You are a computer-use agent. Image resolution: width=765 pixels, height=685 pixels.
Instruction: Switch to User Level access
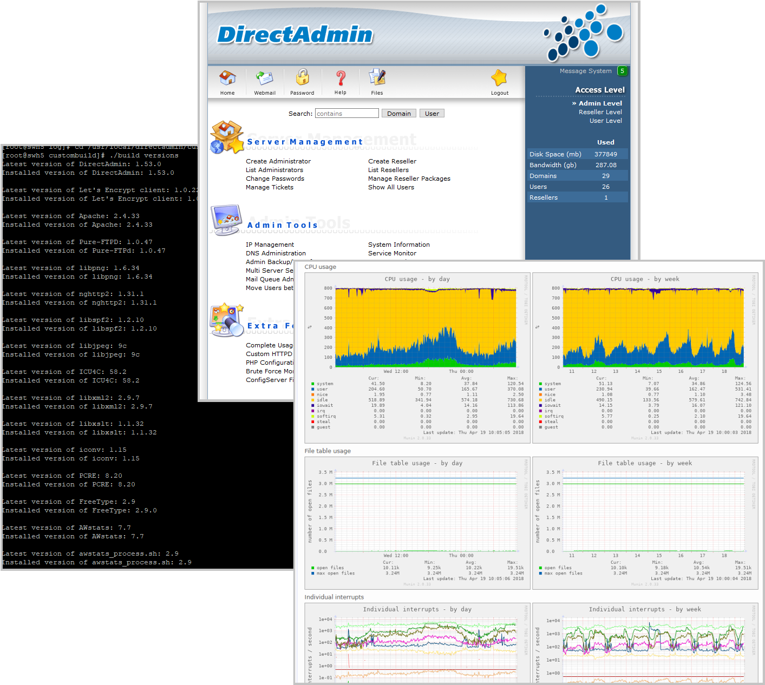(x=606, y=121)
